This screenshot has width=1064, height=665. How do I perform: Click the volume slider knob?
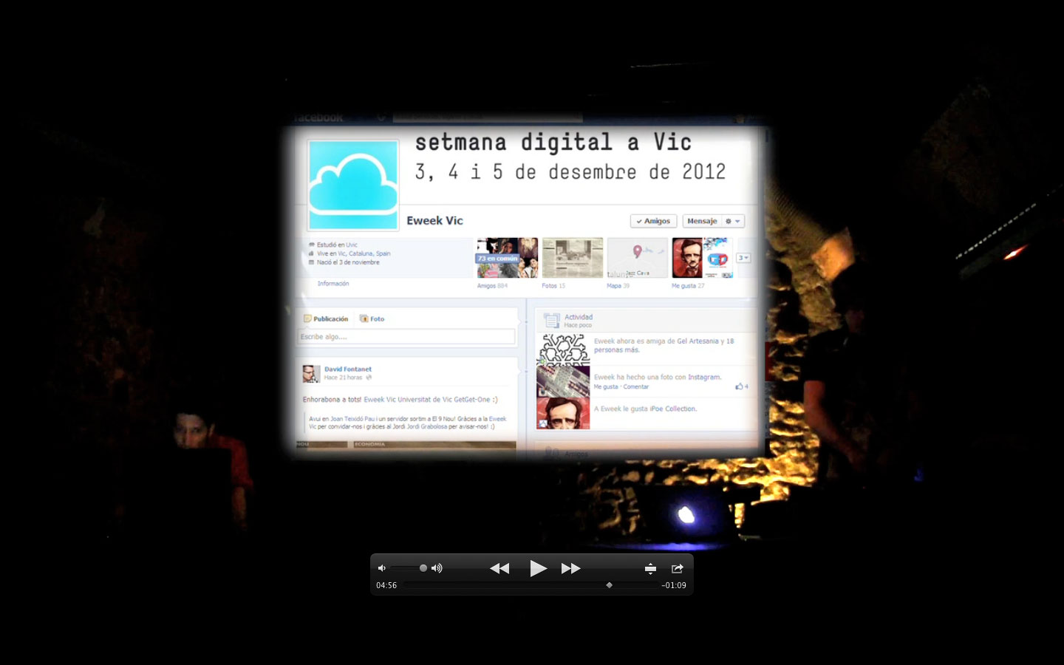pos(423,568)
